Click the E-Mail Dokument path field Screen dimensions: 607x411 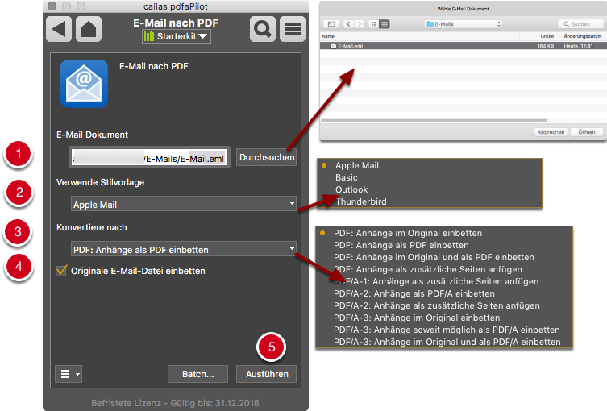click(149, 158)
